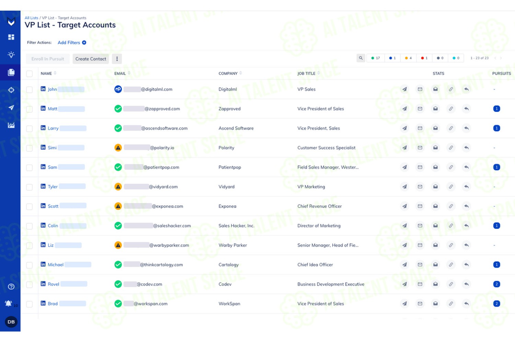Click the reply arrow stat icon in WorkSpan row

pyautogui.click(x=466, y=304)
